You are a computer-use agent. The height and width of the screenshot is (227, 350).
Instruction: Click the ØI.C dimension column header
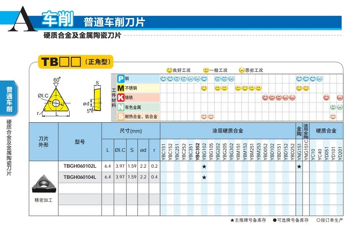120,150
